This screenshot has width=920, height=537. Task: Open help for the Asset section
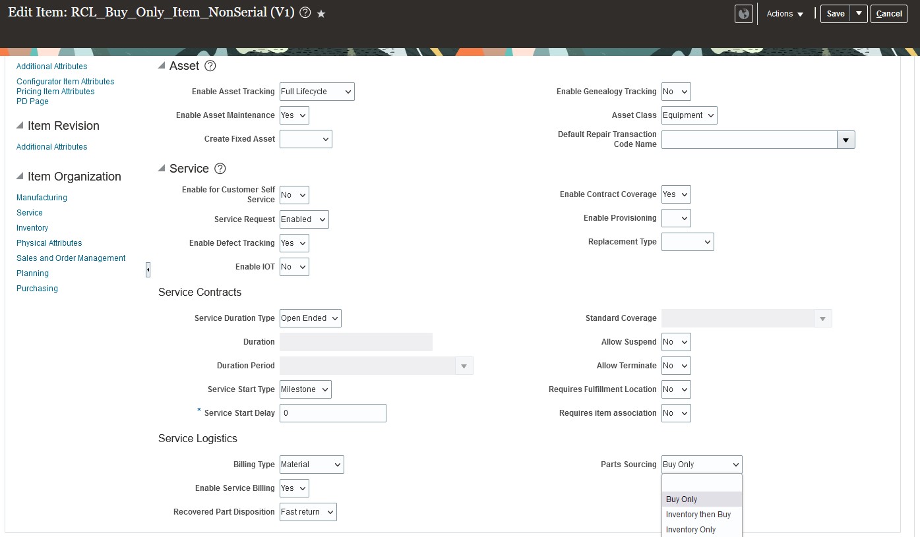[x=210, y=66]
